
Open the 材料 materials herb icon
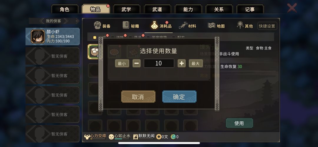click(x=183, y=25)
